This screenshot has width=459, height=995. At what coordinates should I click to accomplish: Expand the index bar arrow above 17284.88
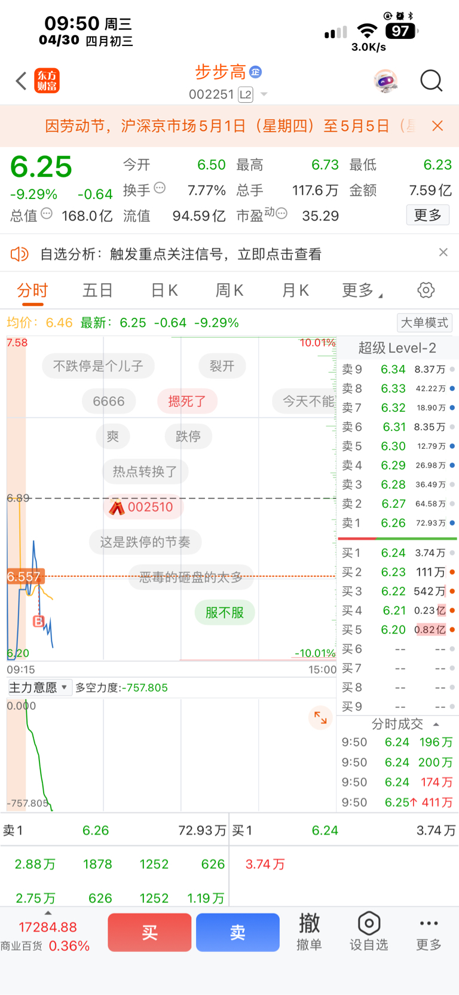[48, 913]
